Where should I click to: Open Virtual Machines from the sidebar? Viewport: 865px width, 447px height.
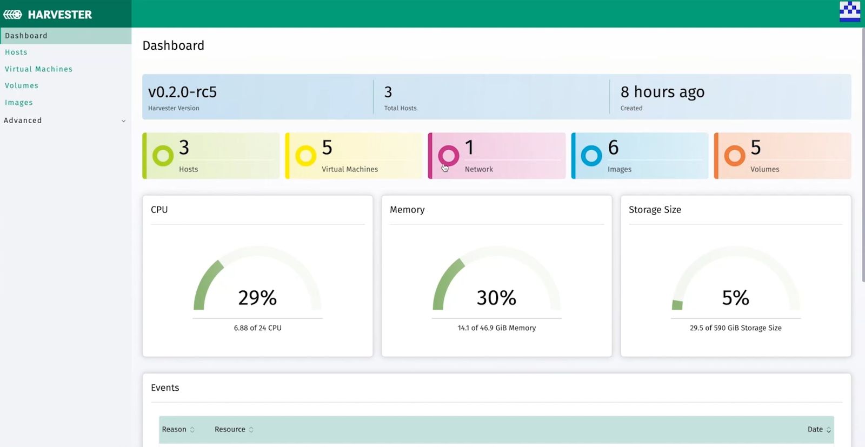click(x=38, y=69)
